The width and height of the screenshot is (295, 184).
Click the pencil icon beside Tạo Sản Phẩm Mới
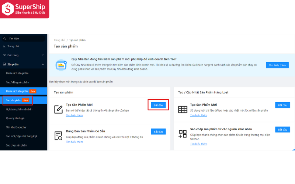58,109
